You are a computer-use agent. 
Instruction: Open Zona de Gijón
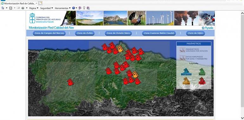pyautogui.click(x=196, y=33)
